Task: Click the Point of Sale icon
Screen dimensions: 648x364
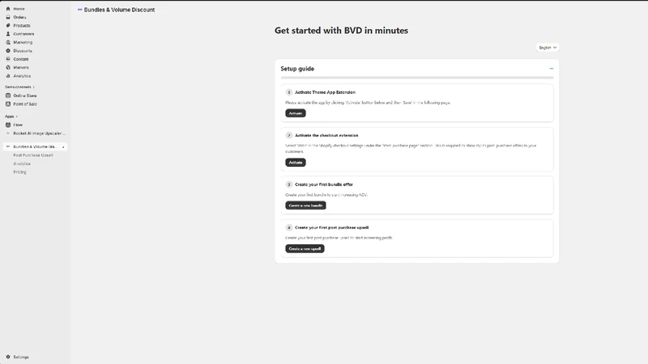Action: [8, 104]
